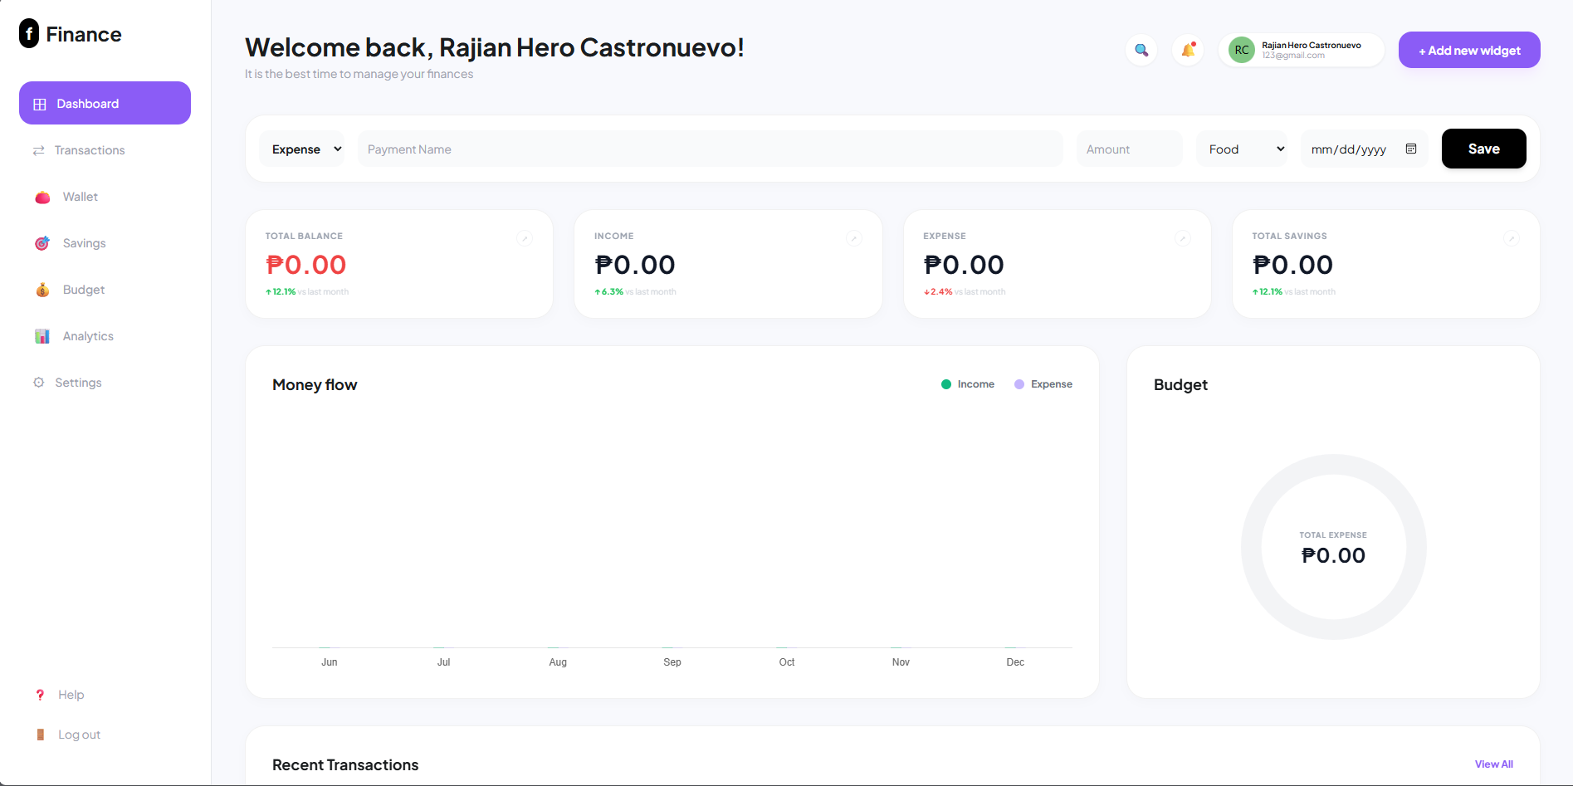
Task: Open the Settings page
Action: pyautogui.click(x=77, y=382)
